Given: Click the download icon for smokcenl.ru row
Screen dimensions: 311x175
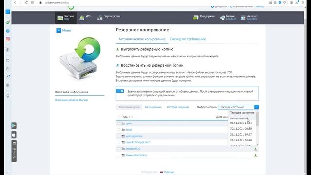Looking at the screenshot, I should click(255, 149).
